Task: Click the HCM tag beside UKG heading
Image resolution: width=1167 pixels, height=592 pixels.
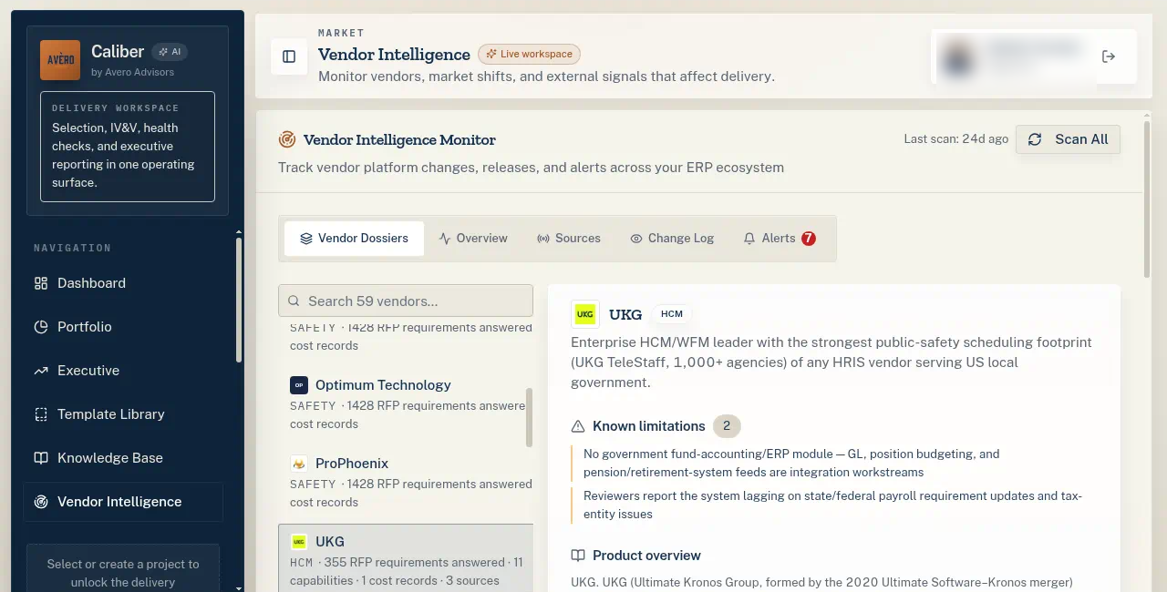Action: coord(672,314)
